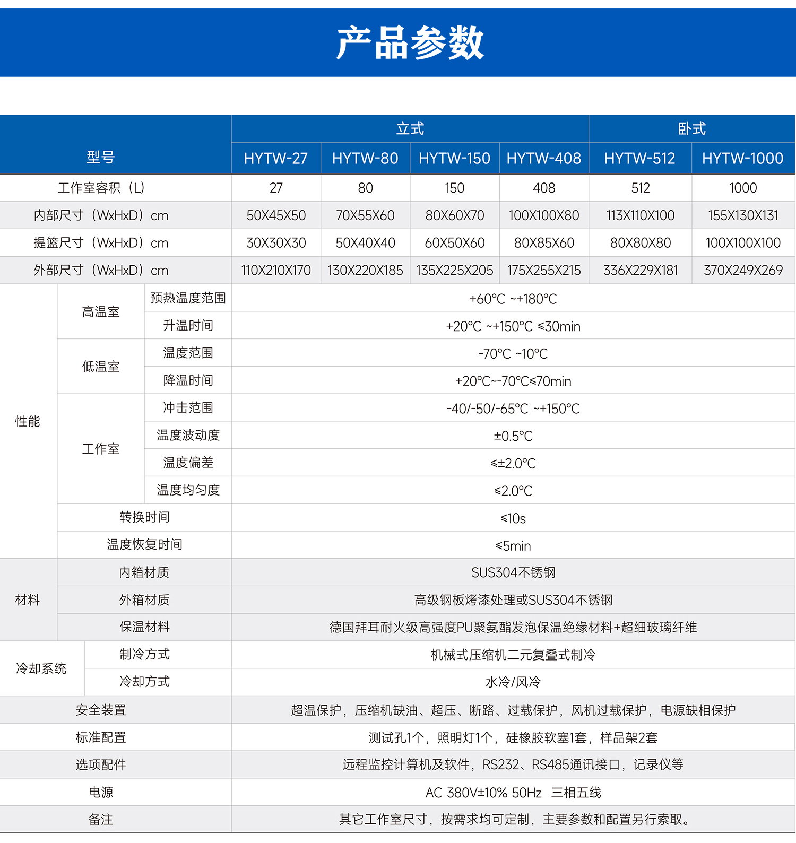Viewport: 796px width, 843px height.
Task: Click the 外箱材质 label
Action: (x=144, y=600)
